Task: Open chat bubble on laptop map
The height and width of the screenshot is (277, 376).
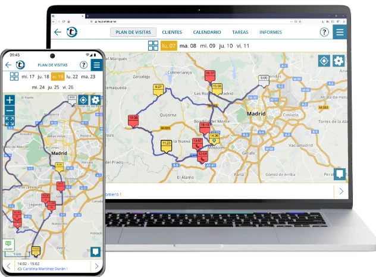Action: click(x=340, y=174)
